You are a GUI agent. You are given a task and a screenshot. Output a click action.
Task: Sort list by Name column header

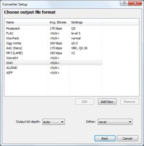pyautogui.click(x=26, y=22)
